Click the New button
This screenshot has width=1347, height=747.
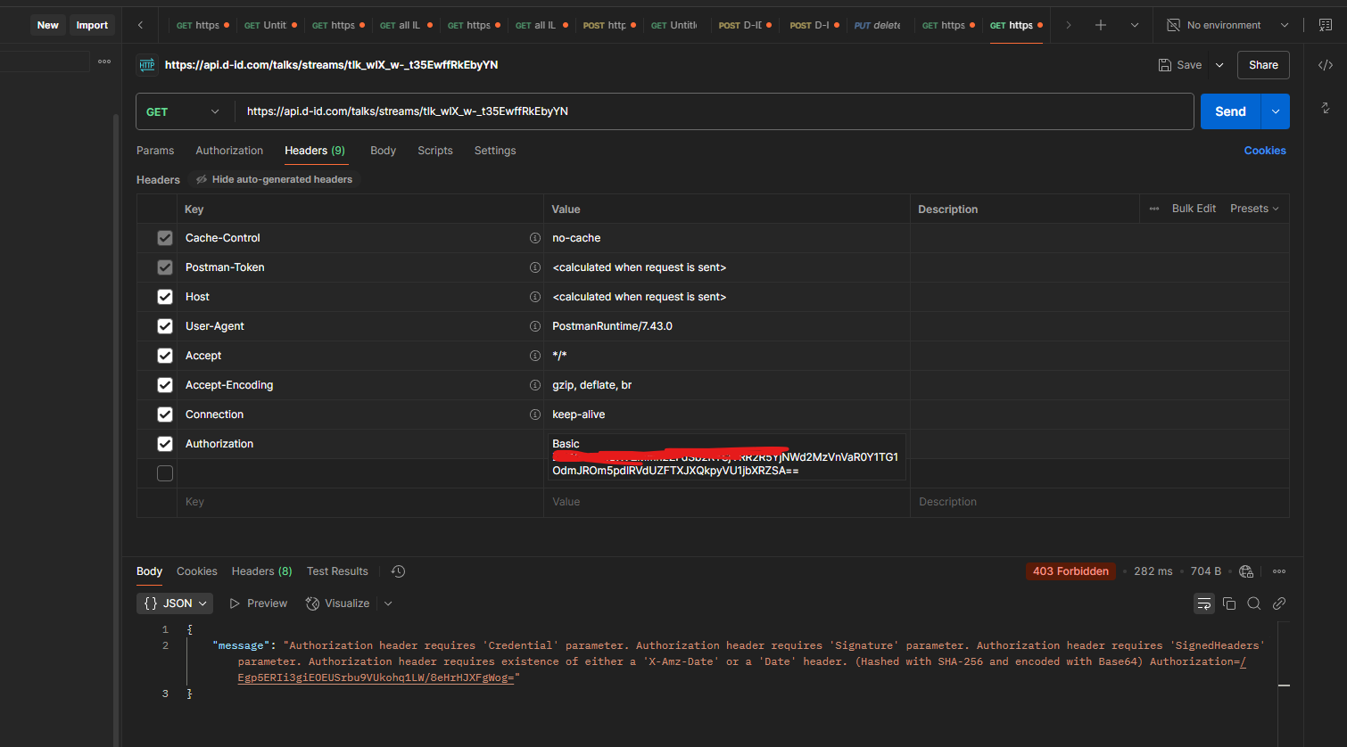tap(48, 25)
